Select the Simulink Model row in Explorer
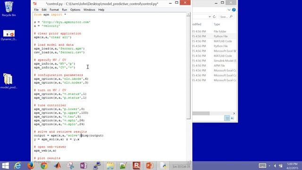The height and width of the screenshot is (170, 302). (x=214, y=60)
